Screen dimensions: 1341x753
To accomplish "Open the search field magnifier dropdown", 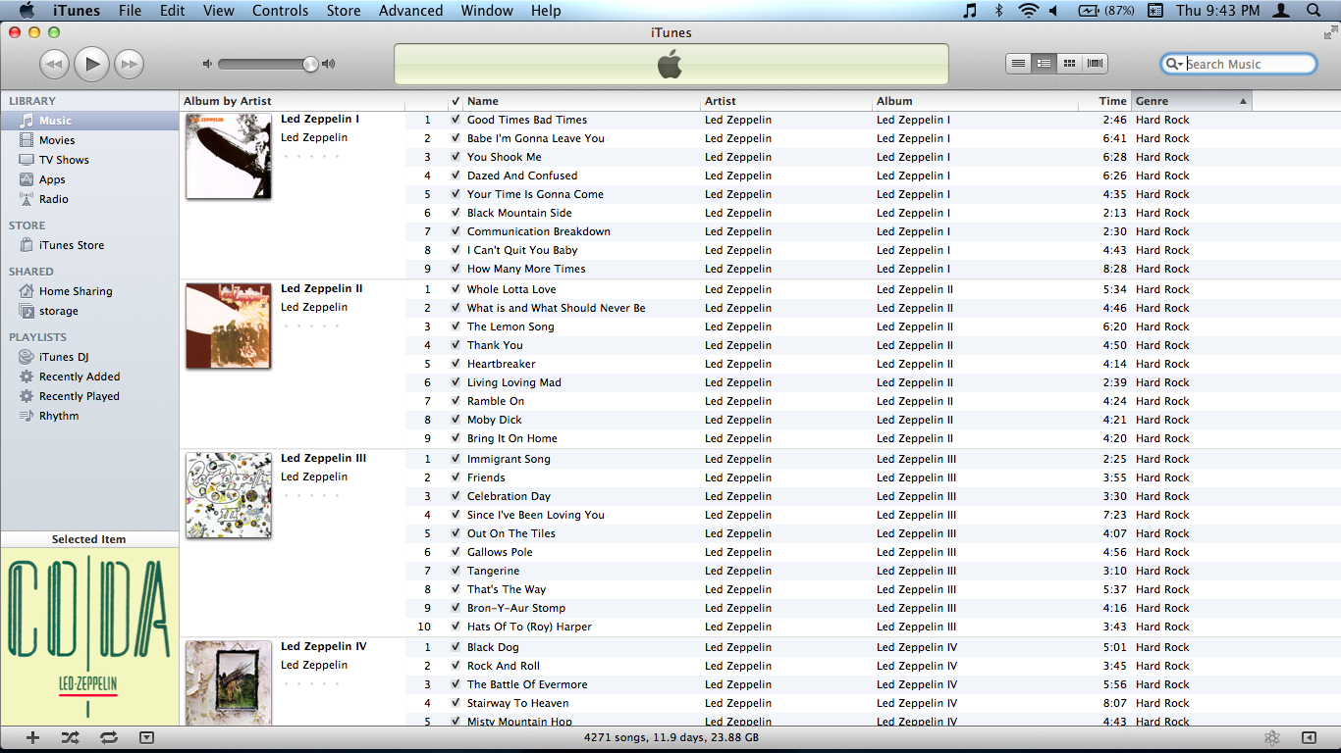I will [x=1174, y=64].
